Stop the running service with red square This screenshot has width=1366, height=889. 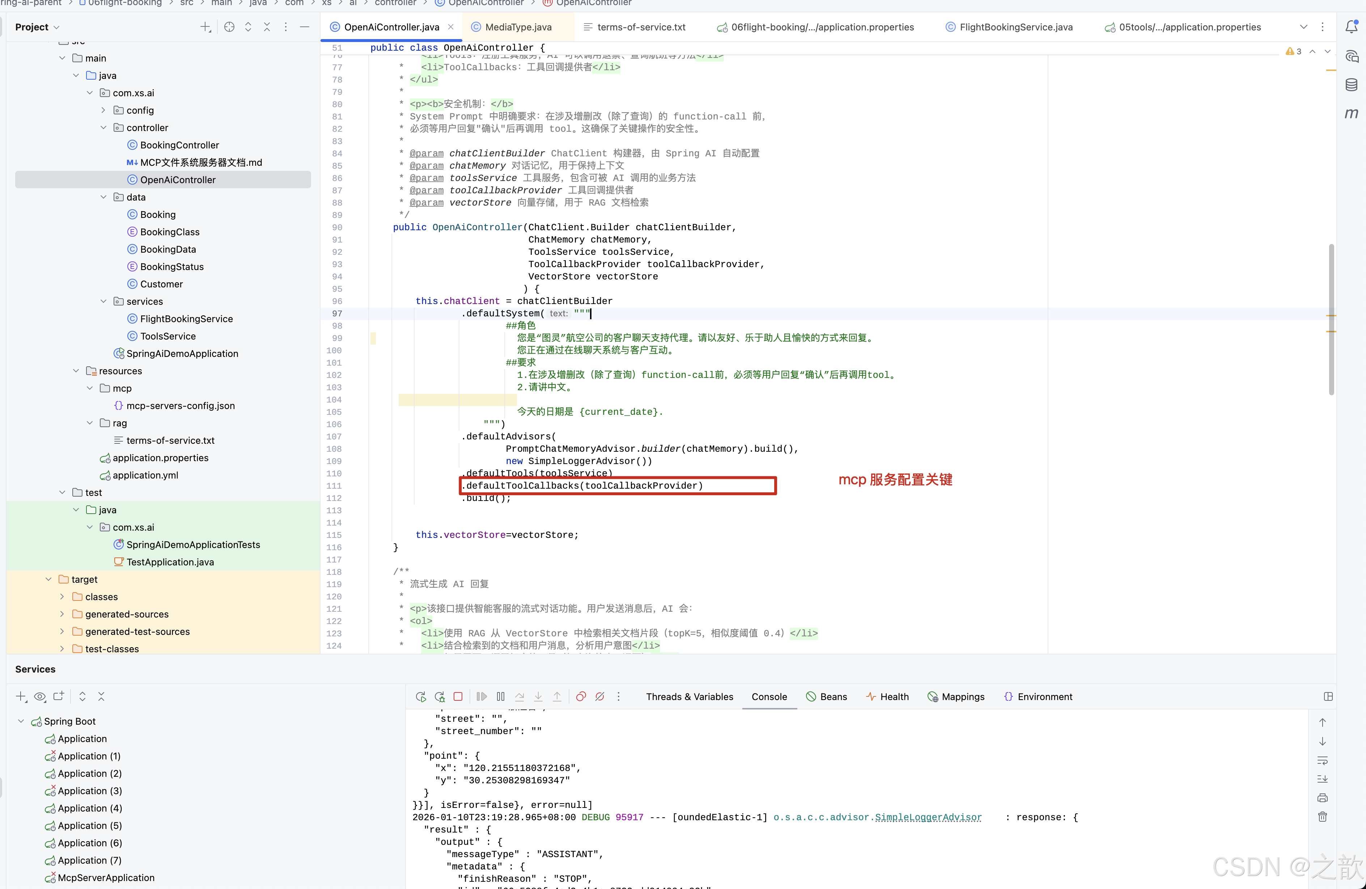tap(458, 697)
